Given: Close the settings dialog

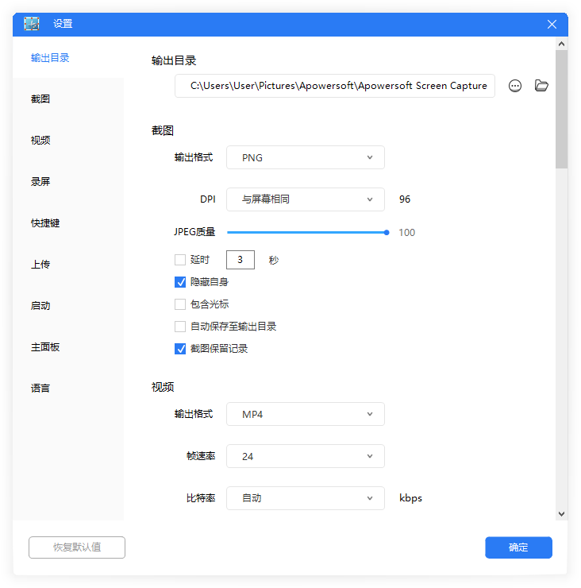Looking at the screenshot, I should [x=552, y=24].
